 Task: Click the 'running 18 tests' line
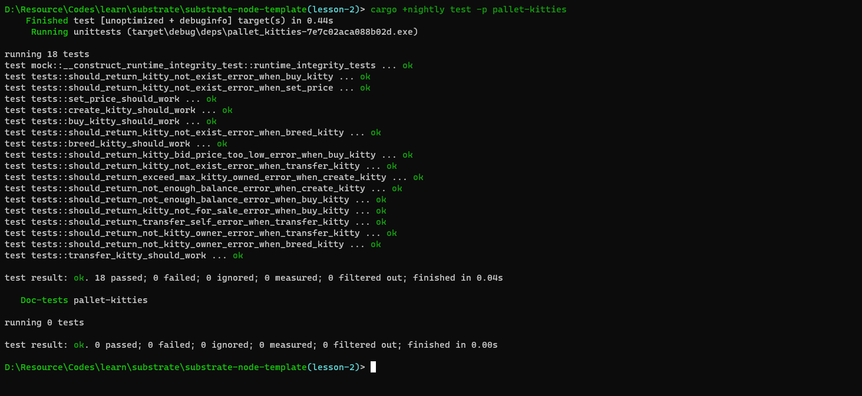pyautogui.click(x=47, y=54)
